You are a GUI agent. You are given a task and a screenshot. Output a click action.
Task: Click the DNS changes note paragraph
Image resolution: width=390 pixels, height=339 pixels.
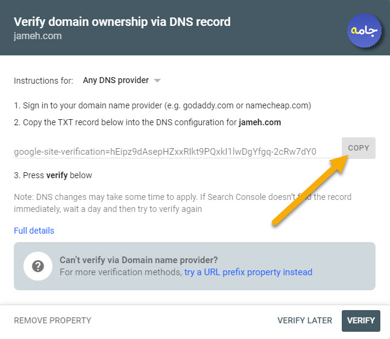[x=183, y=203]
